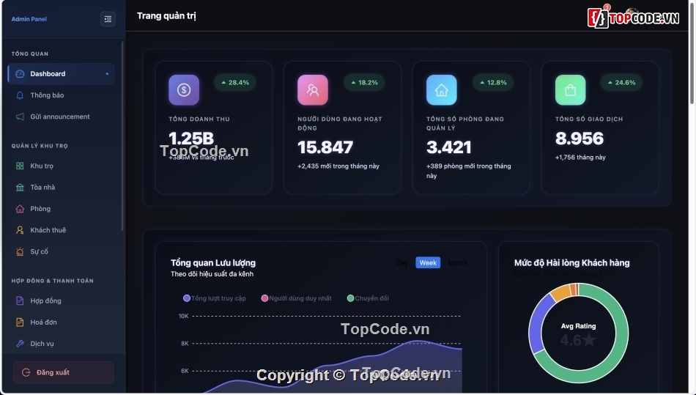
Task: Click the pink active users icon
Action: click(x=313, y=90)
